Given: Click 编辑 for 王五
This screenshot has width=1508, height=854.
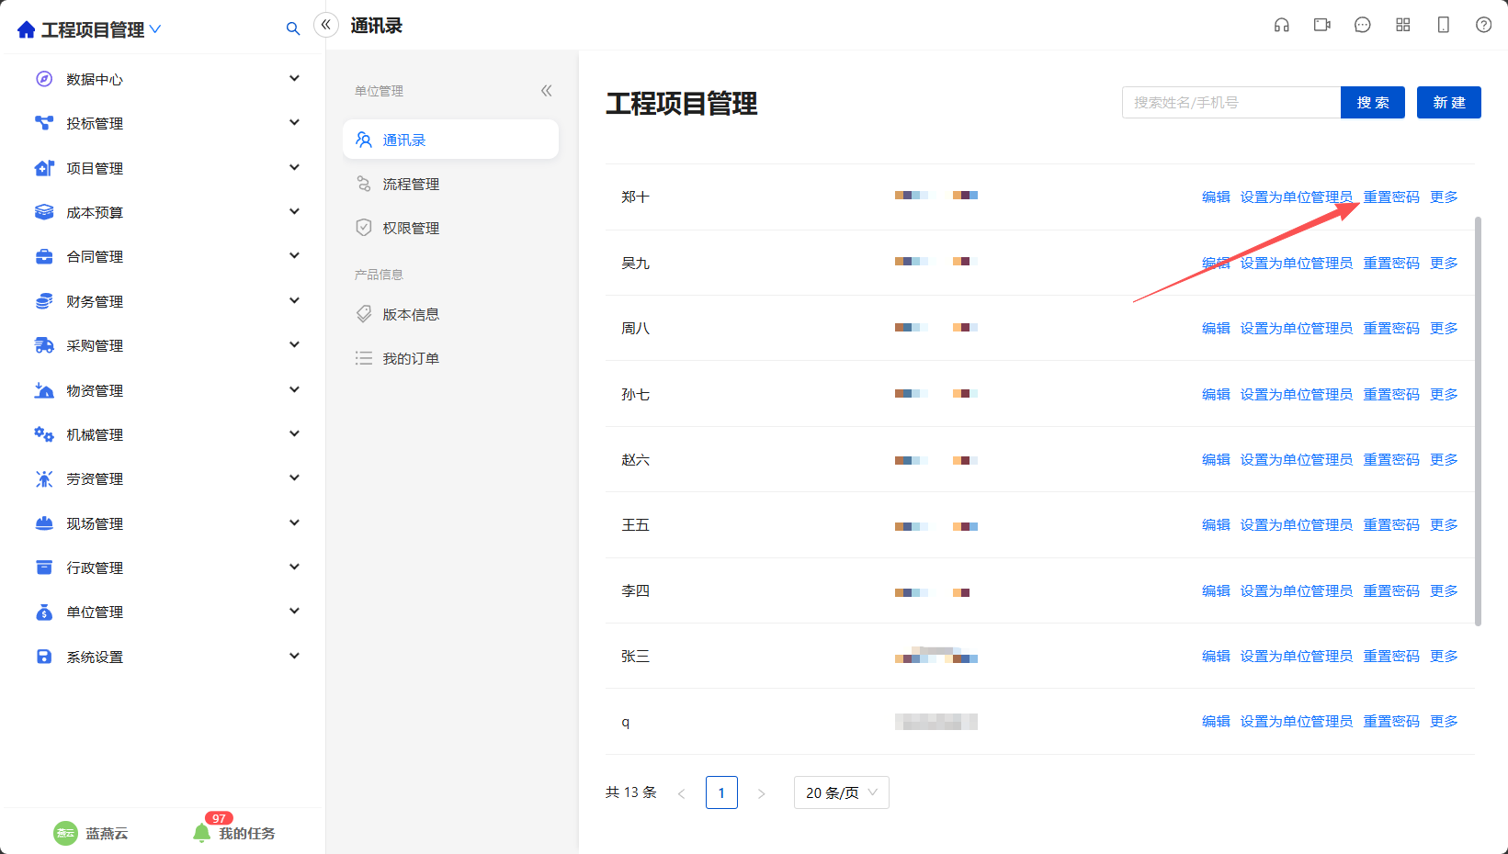Looking at the screenshot, I should tap(1216, 524).
